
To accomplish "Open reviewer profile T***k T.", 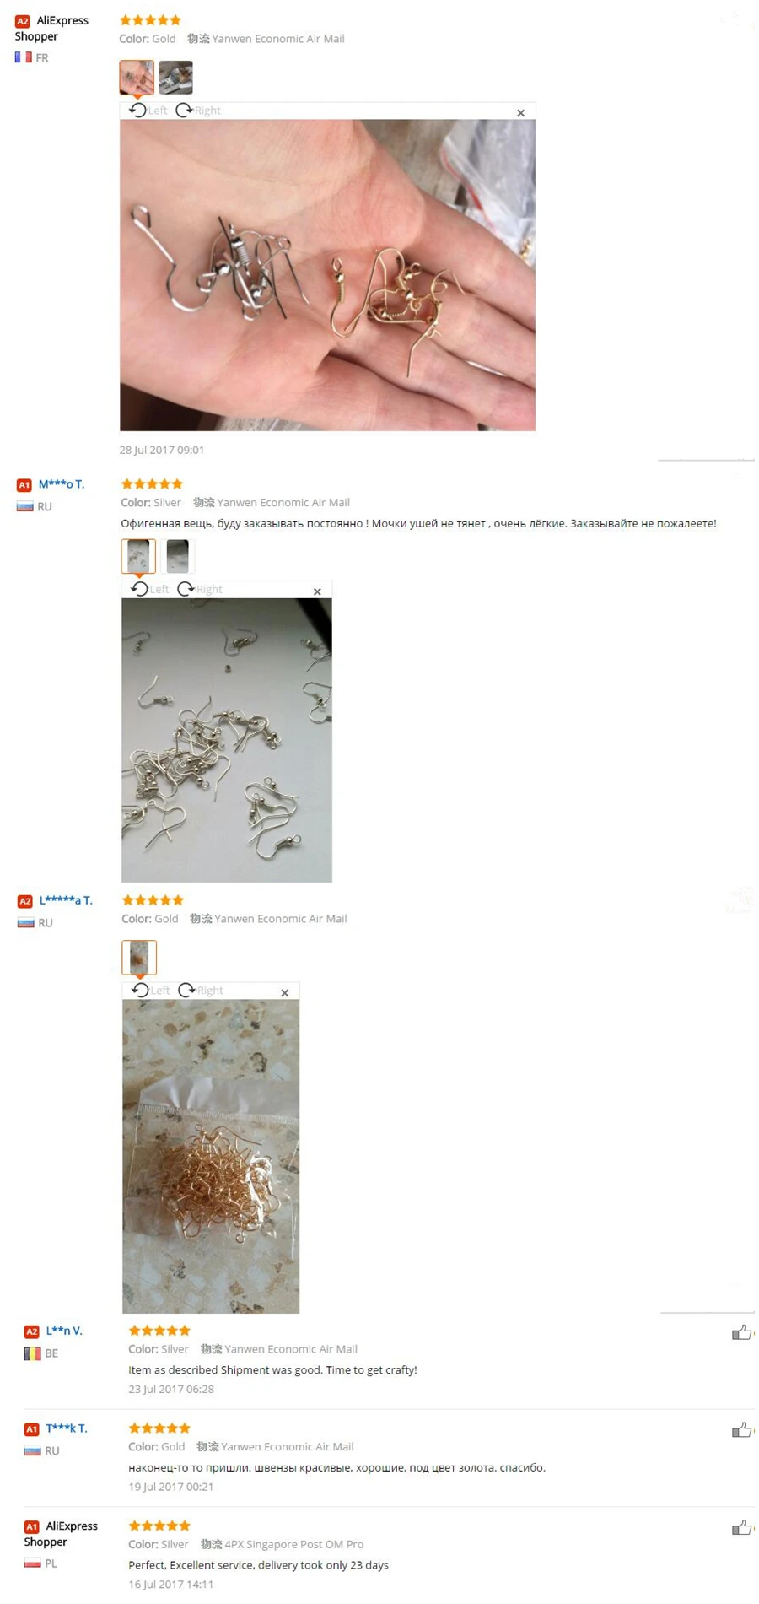I will pos(67,1428).
